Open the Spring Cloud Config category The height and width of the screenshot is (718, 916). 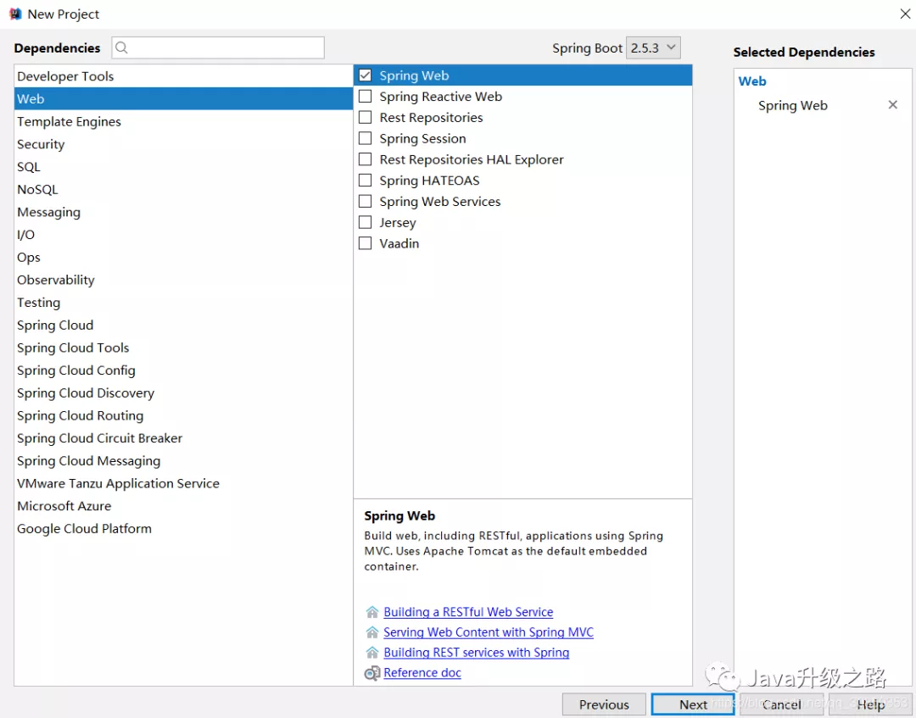[183, 370]
